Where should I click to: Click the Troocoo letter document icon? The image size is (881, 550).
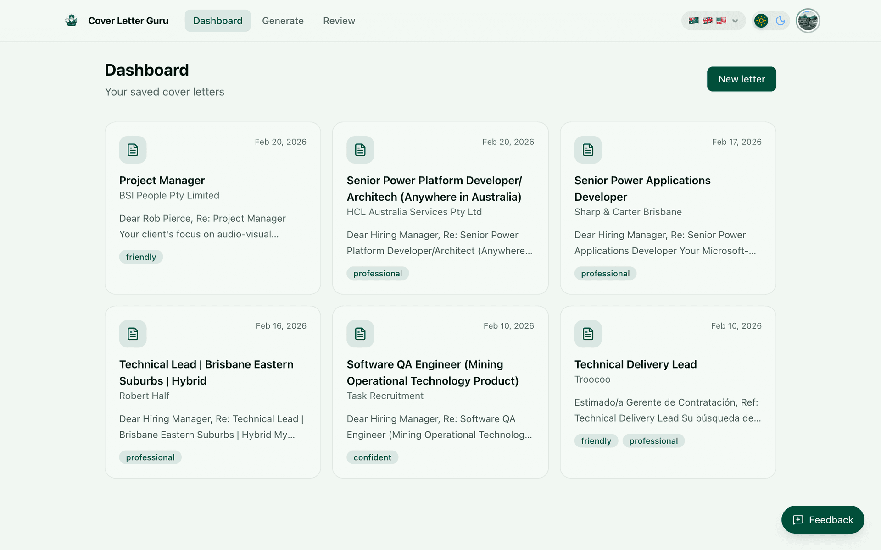588,334
